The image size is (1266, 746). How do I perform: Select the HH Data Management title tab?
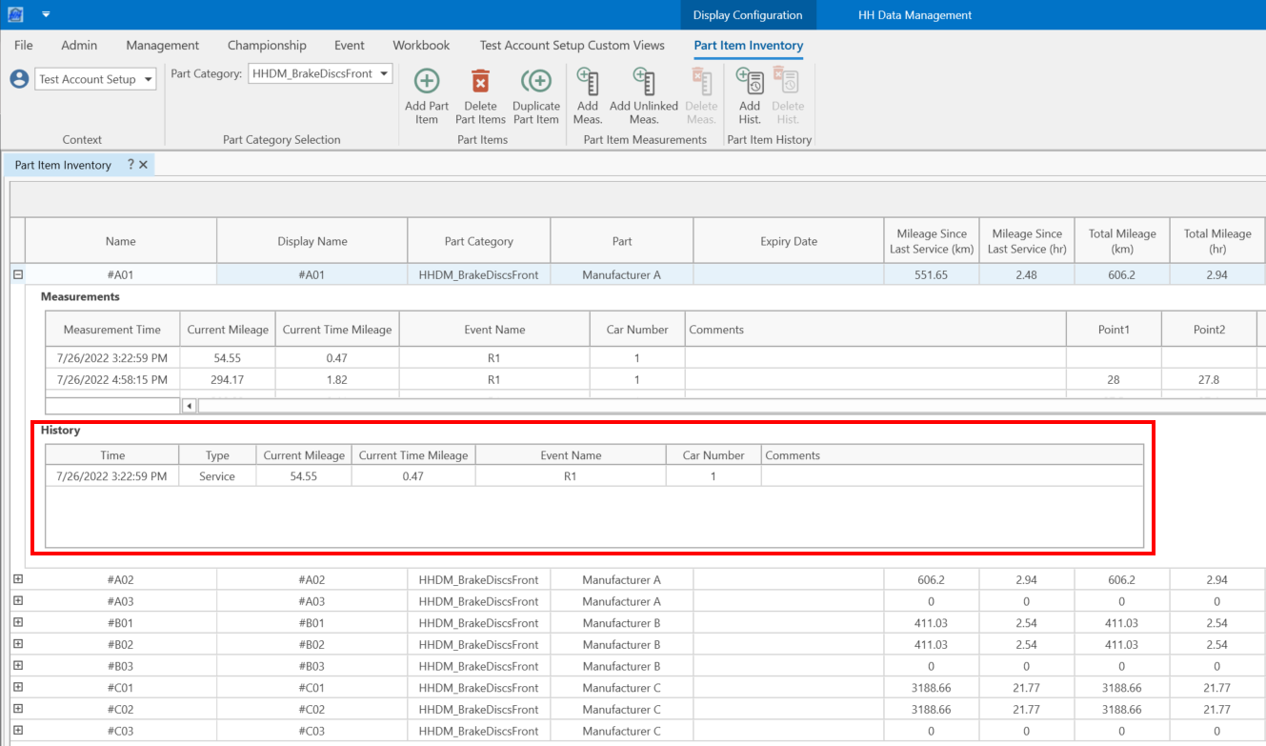914,15
